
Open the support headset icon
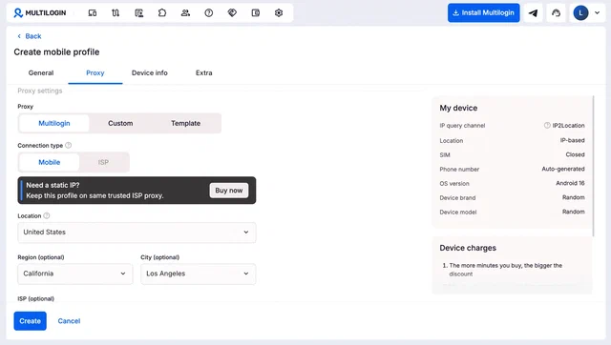556,12
